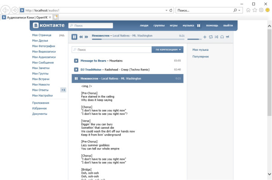Open Мои Группы
Viewport: 272px width, 180px height.
(40, 74)
